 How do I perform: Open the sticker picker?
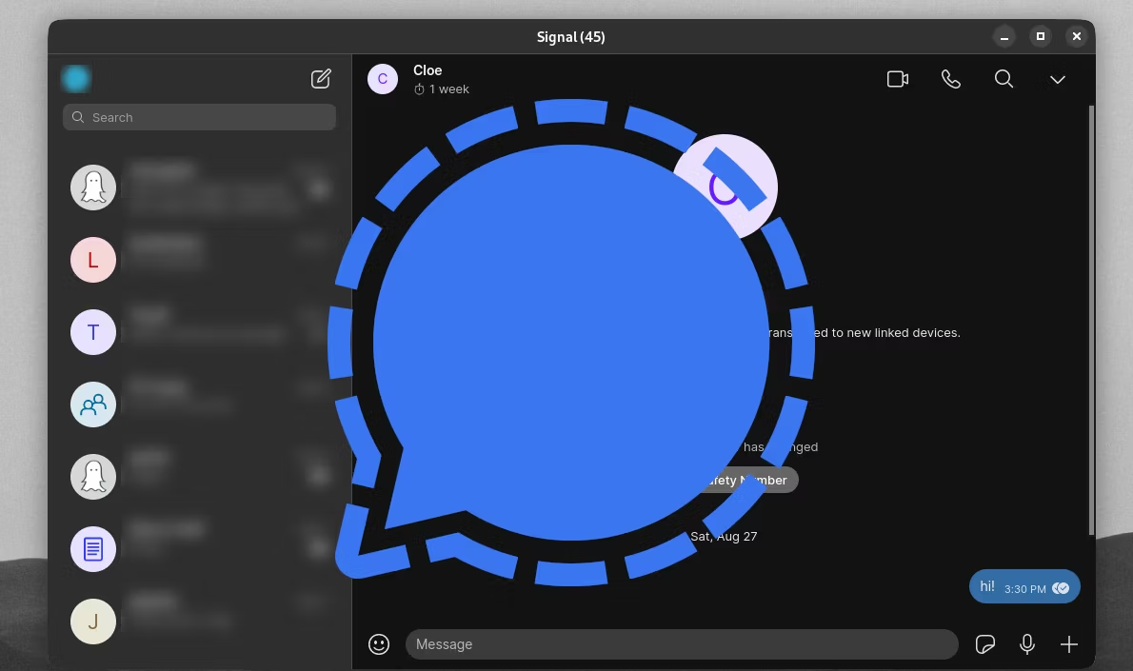[x=984, y=644]
